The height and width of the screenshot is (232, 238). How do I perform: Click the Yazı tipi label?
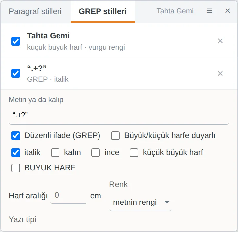(22, 219)
